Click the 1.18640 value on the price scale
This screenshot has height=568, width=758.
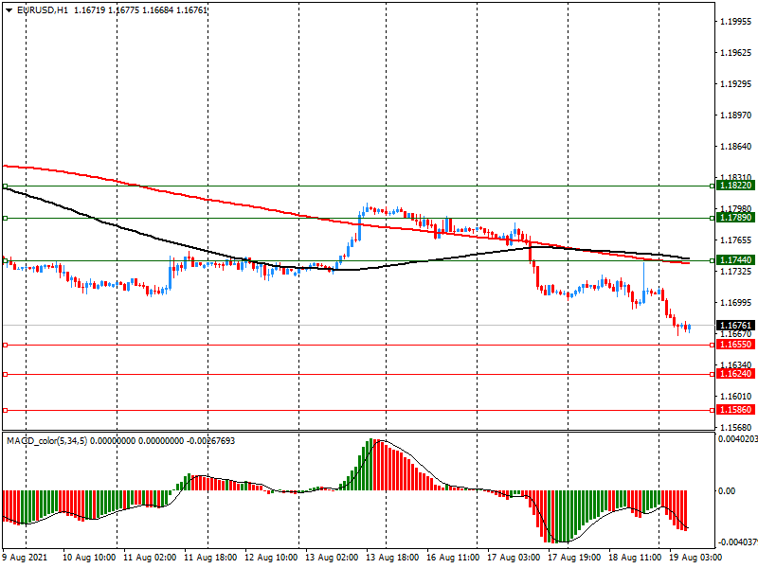tap(736, 147)
